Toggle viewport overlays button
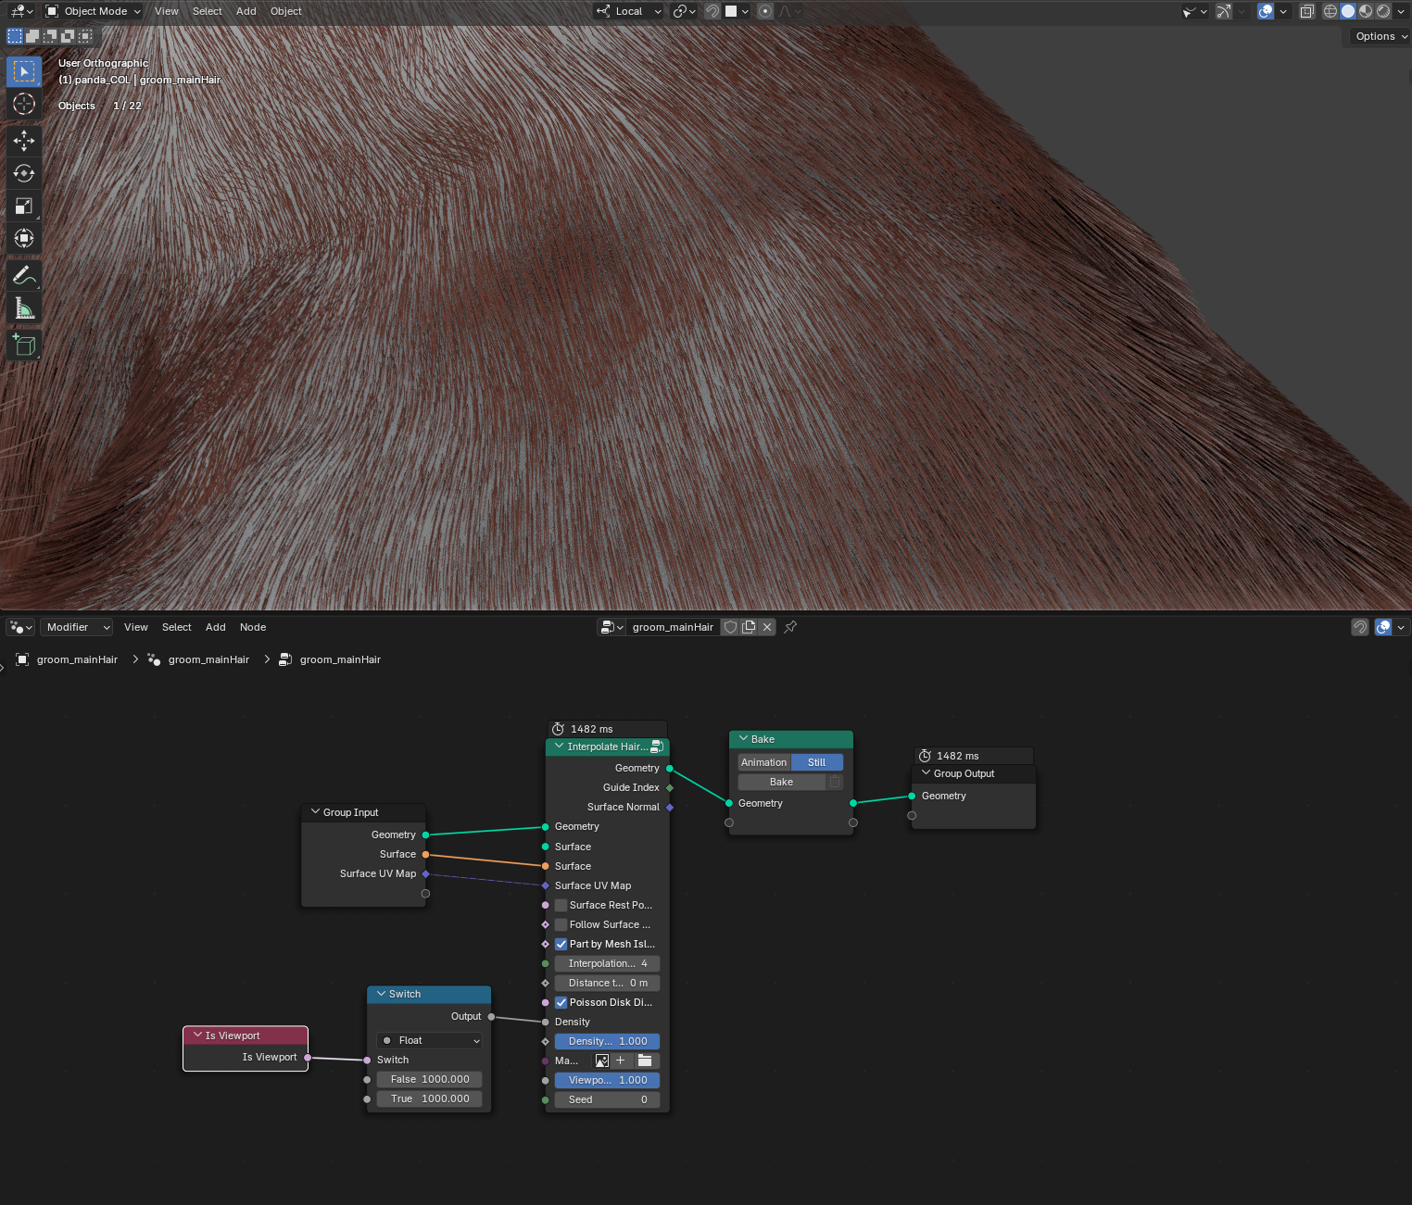The width and height of the screenshot is (1412, 1205). click(1266, 11)
